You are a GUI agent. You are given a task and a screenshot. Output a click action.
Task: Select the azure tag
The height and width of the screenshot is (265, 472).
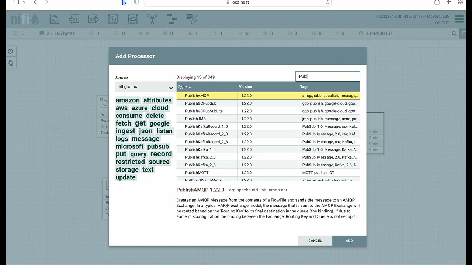[139, 108]
